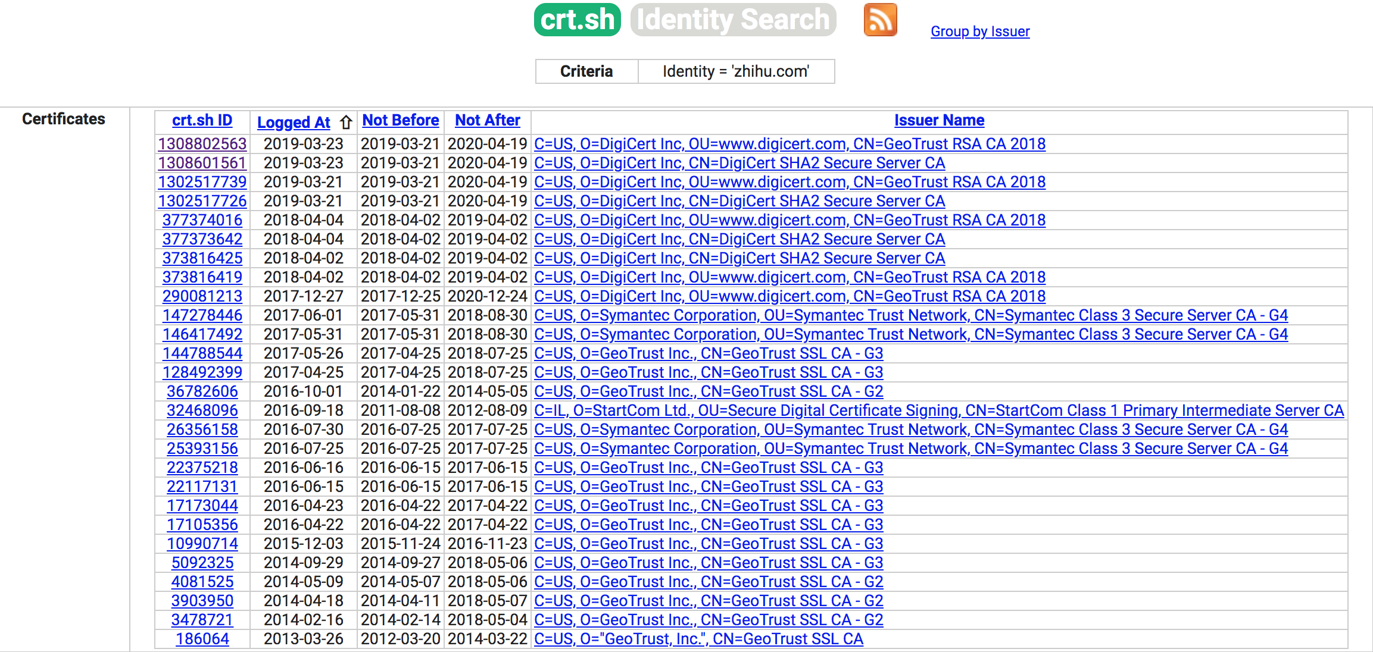Screen dimensions: 1373x652
Task: Sort by the Not Before column
Action: coord(400,120)
